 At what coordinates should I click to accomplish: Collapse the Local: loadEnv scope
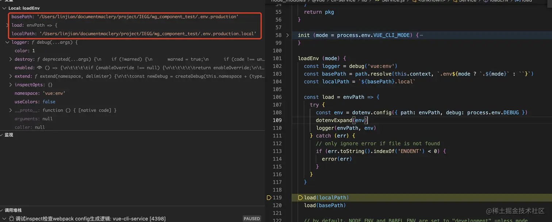click(5, 8)
